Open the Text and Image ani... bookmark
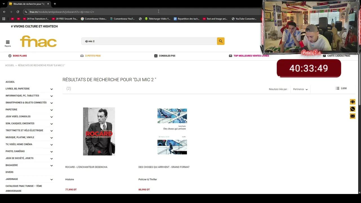This screenshot has height=203, width=361. tap(215, 19)
